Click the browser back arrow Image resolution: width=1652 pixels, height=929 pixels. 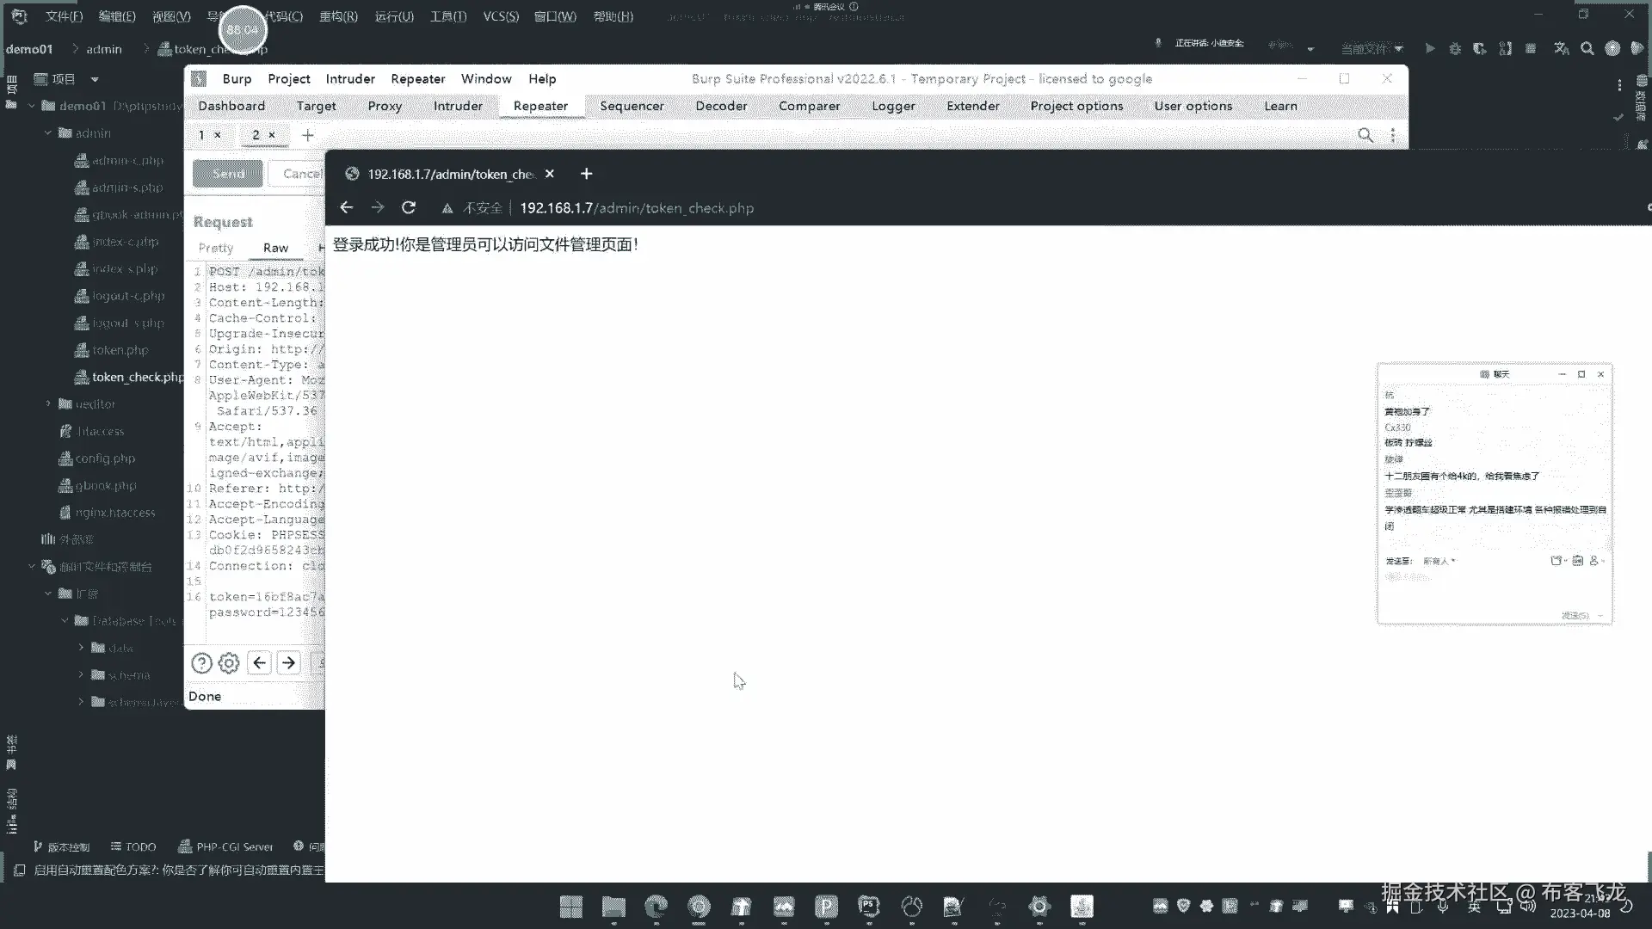pyautogui.click(x=346, y=207)
